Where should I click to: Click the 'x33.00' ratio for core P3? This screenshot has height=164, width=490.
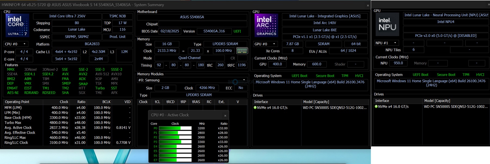click(223, 142)
